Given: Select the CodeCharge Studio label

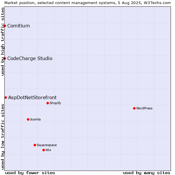Looking at the screenshot, I should (x=30, y=59).
